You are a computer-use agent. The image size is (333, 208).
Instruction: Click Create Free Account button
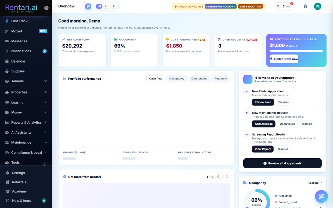point(220,6)
